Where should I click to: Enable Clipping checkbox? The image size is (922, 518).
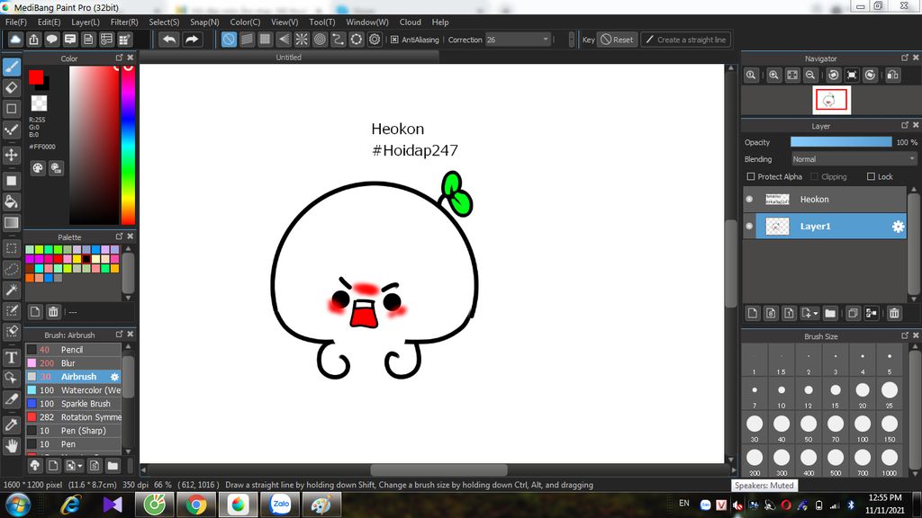click(x=814, y=177)
